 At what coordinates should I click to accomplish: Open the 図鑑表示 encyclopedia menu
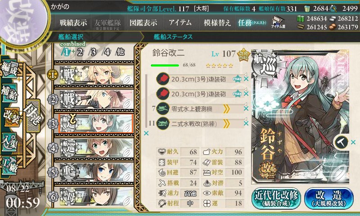[143, 22]
